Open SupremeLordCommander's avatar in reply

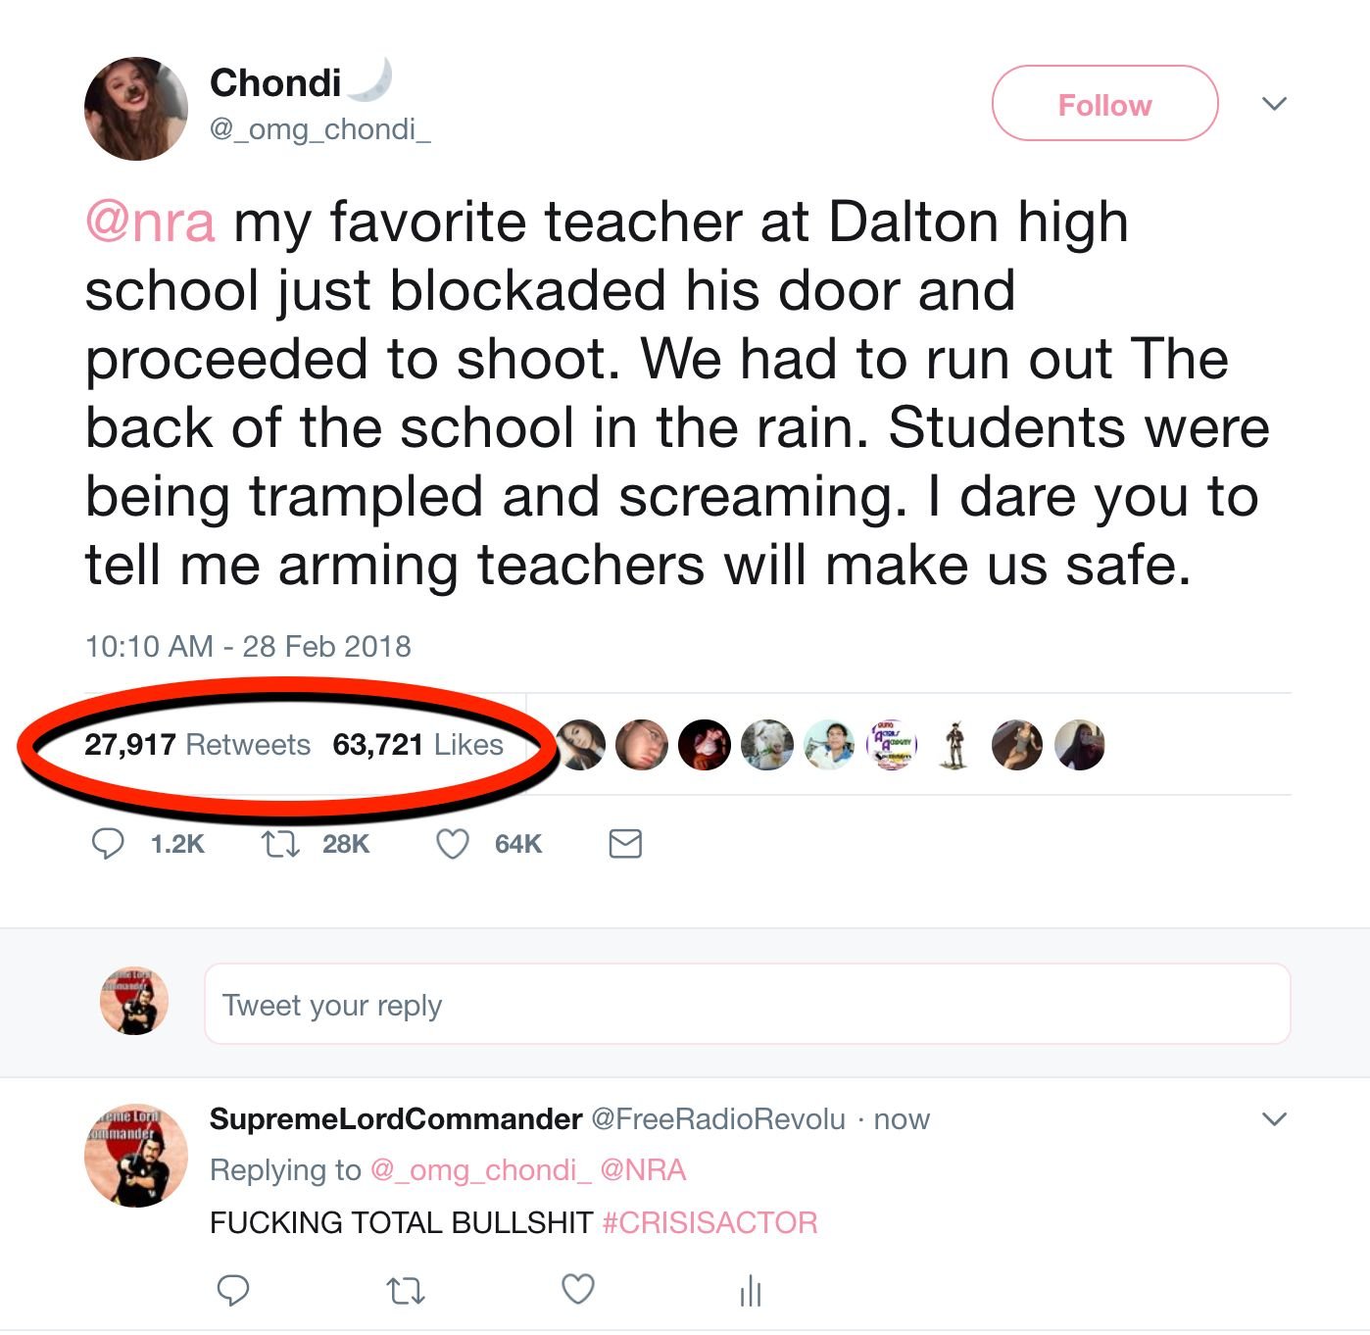(x=136, y=1155)
